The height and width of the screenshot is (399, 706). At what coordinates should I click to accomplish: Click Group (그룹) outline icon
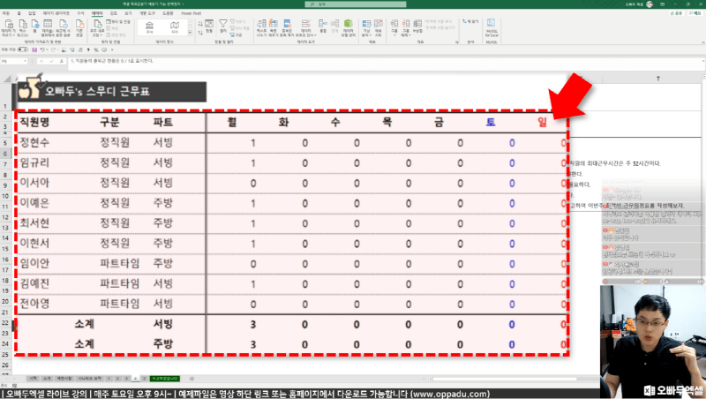pyautogui.click(x=394, y=28)
